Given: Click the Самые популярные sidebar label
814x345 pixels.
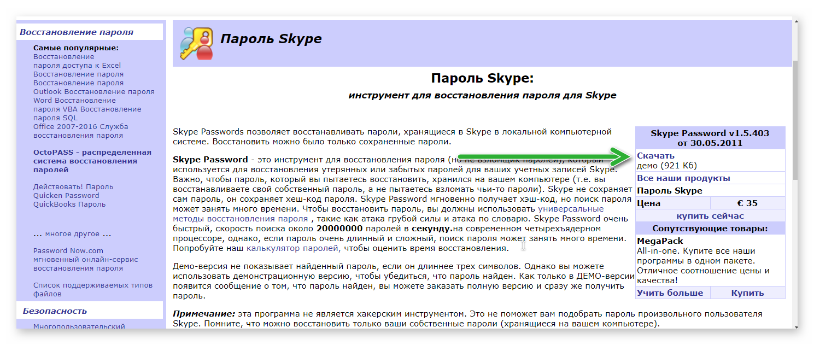Looking at the screenshot, I should pos(76,48).
